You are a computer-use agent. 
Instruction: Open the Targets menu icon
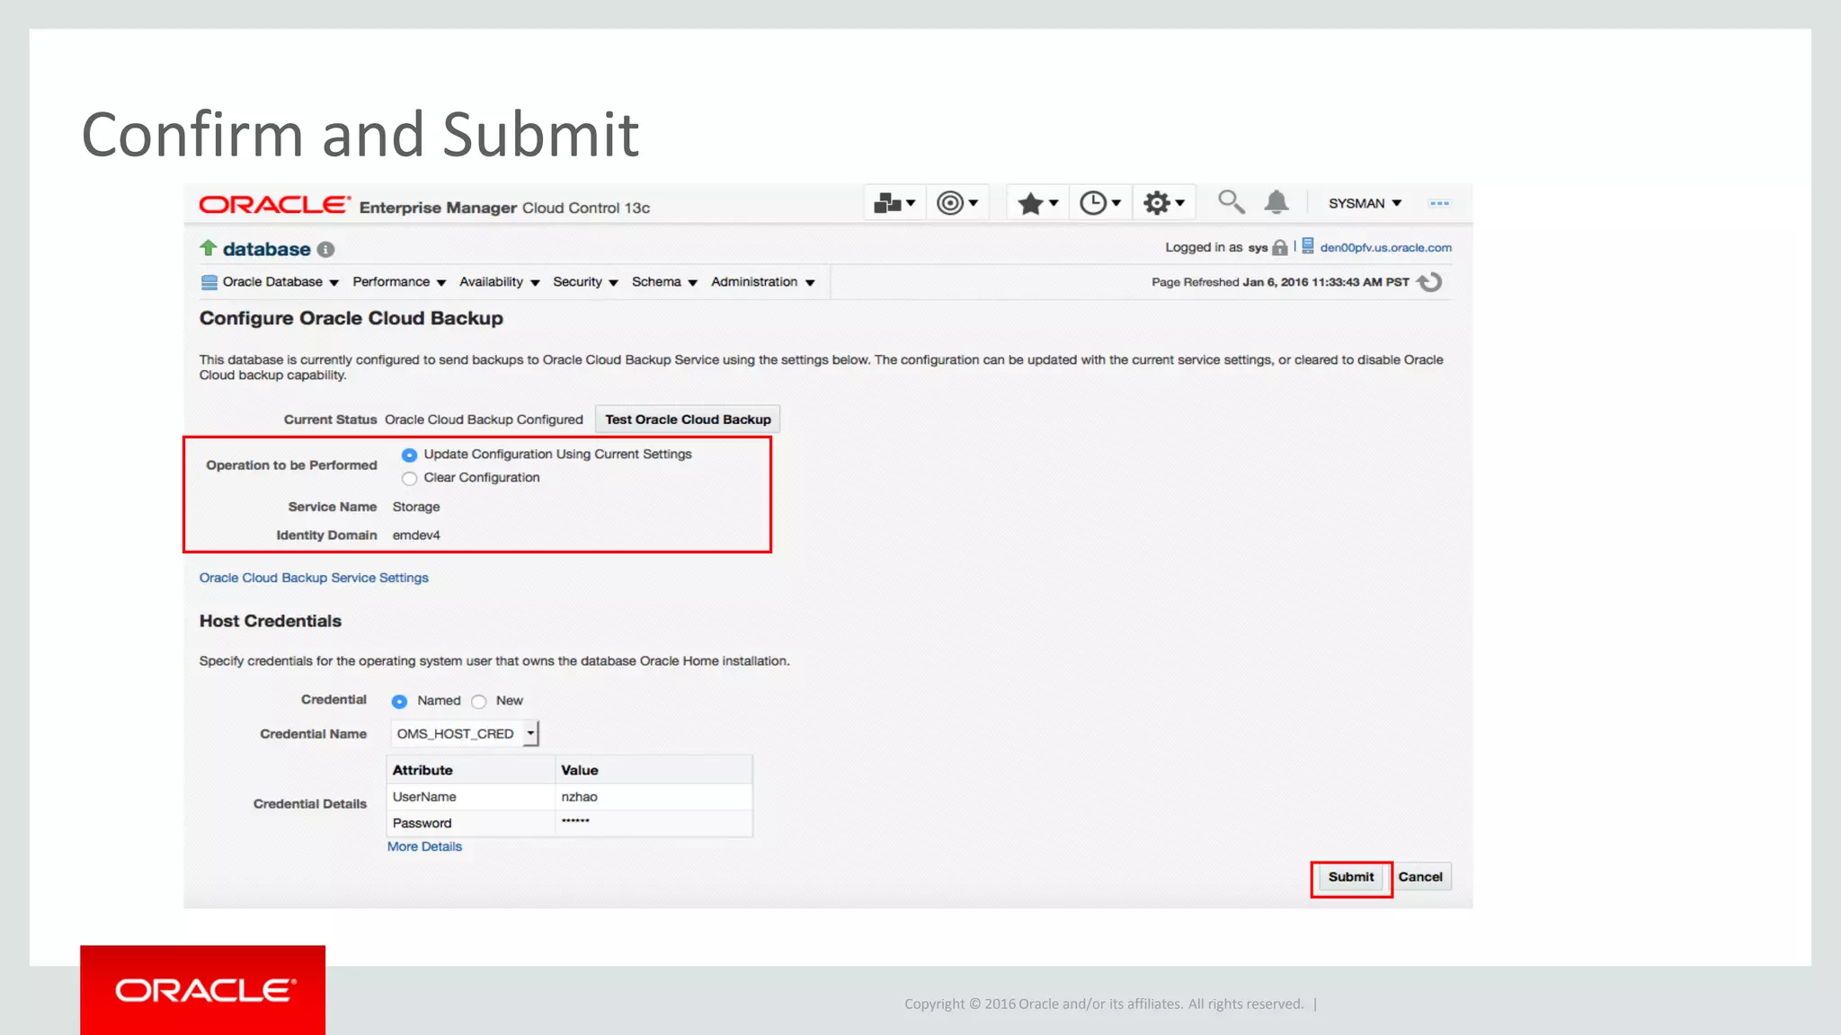click(x=956, y=203)
